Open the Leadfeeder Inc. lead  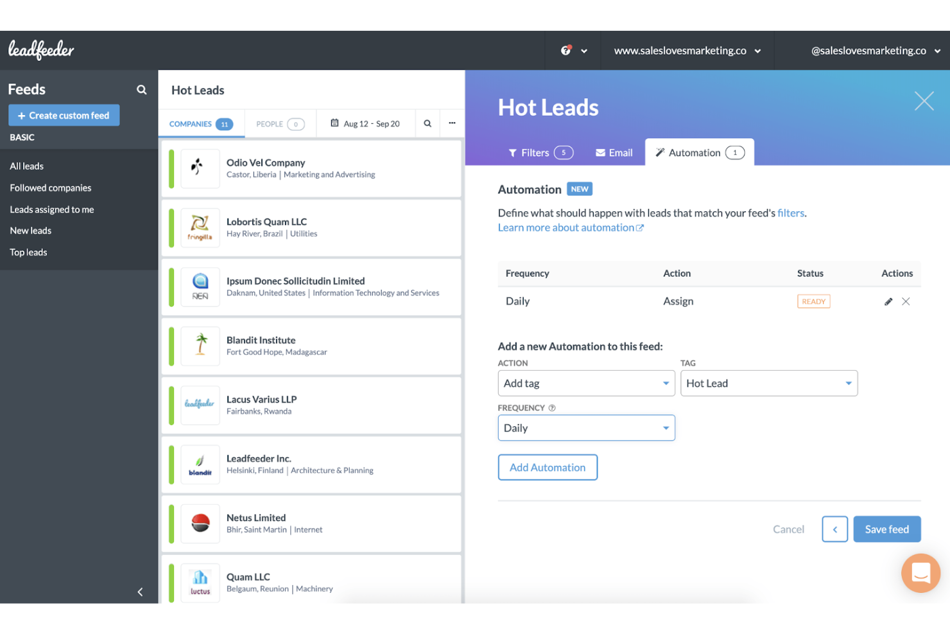pos(311,464)
